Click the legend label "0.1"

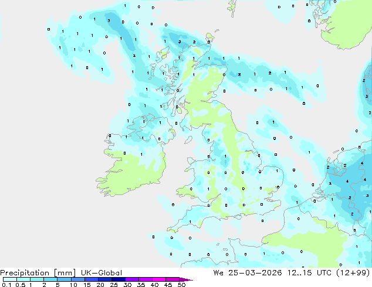tap(6, 285)
